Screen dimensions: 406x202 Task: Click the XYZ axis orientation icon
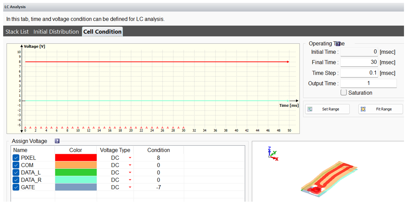[273, 154]
